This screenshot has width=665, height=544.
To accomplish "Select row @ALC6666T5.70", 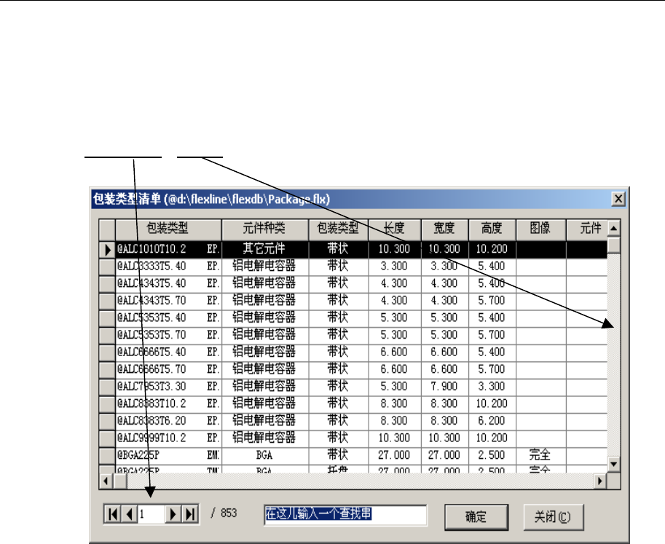I will [x=353, y=370].
